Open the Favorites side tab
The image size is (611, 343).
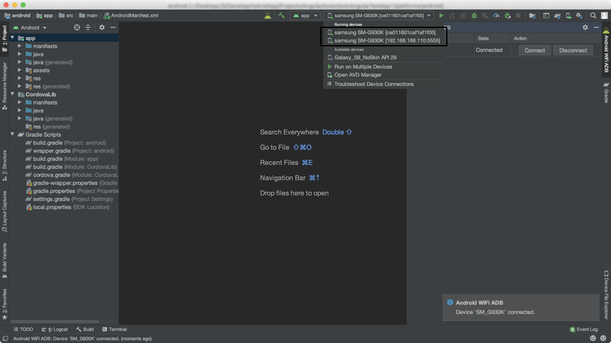(4, 304)
